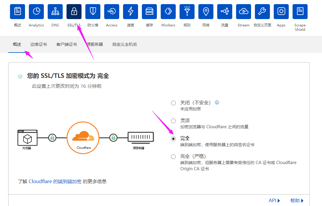Click the 浏览器 browser diagram icon
This screenshot has height=206, width=322.
[x=27, y=138]
